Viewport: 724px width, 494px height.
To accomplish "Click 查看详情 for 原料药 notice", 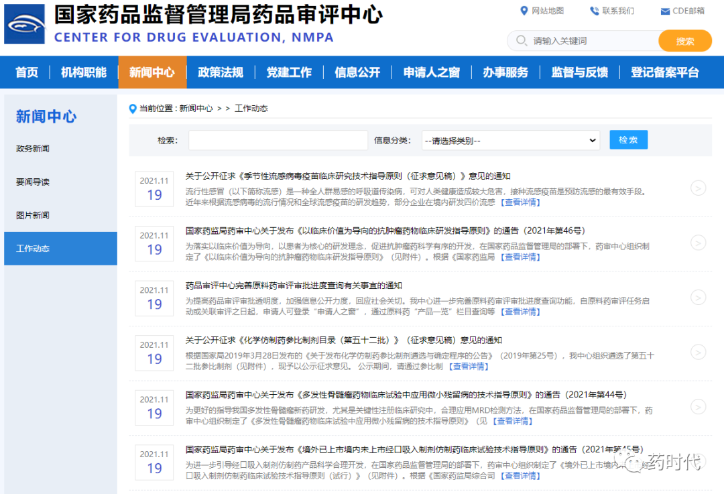I will coord(520,312).
